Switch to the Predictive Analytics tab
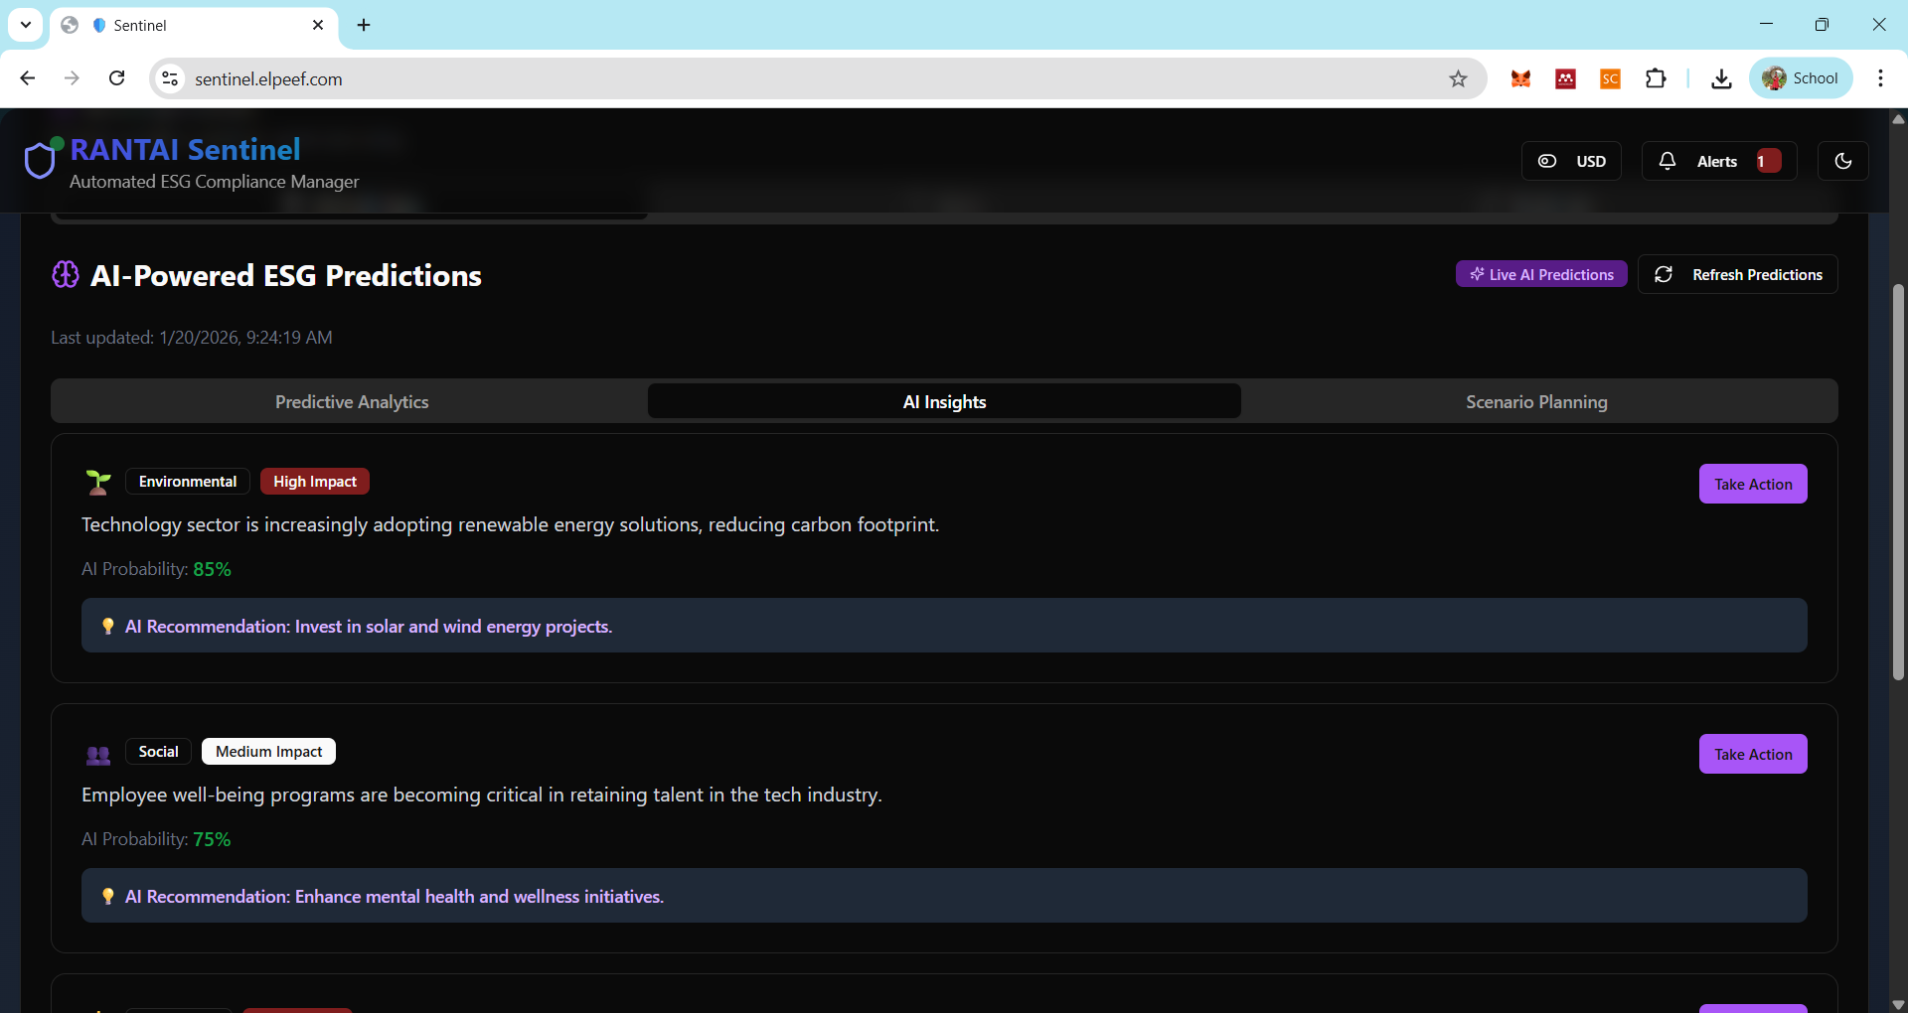Viewport: 1908px width, 1013px height. point(352,401)
